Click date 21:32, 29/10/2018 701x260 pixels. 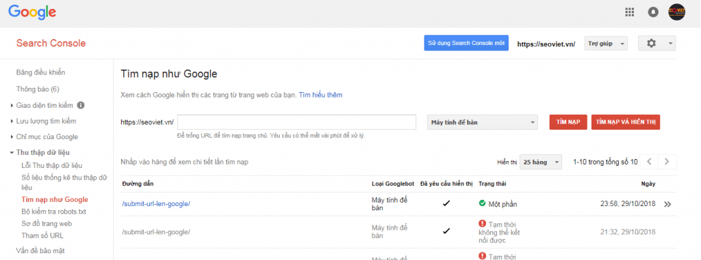[628, 232]
